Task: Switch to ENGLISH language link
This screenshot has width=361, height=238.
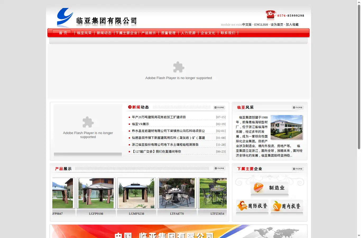Action: [261, 25]
